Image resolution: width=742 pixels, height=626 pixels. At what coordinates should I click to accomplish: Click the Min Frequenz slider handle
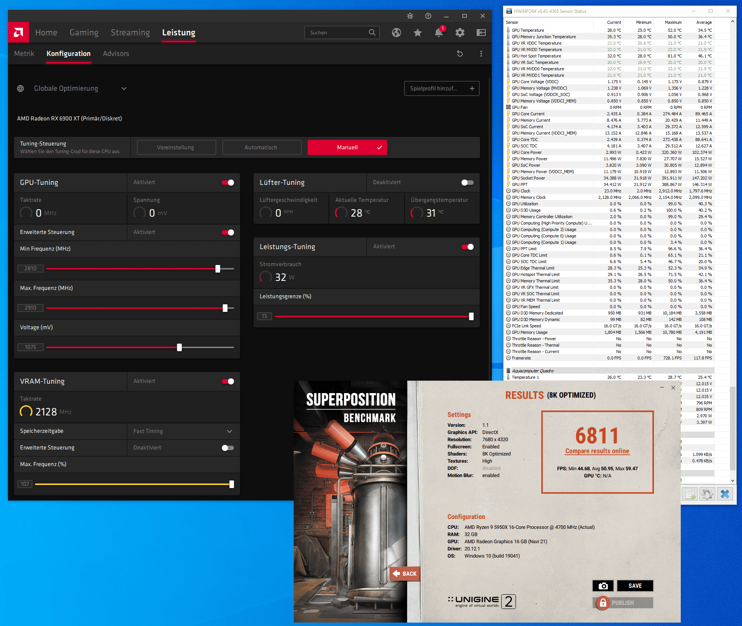(218, 269)
